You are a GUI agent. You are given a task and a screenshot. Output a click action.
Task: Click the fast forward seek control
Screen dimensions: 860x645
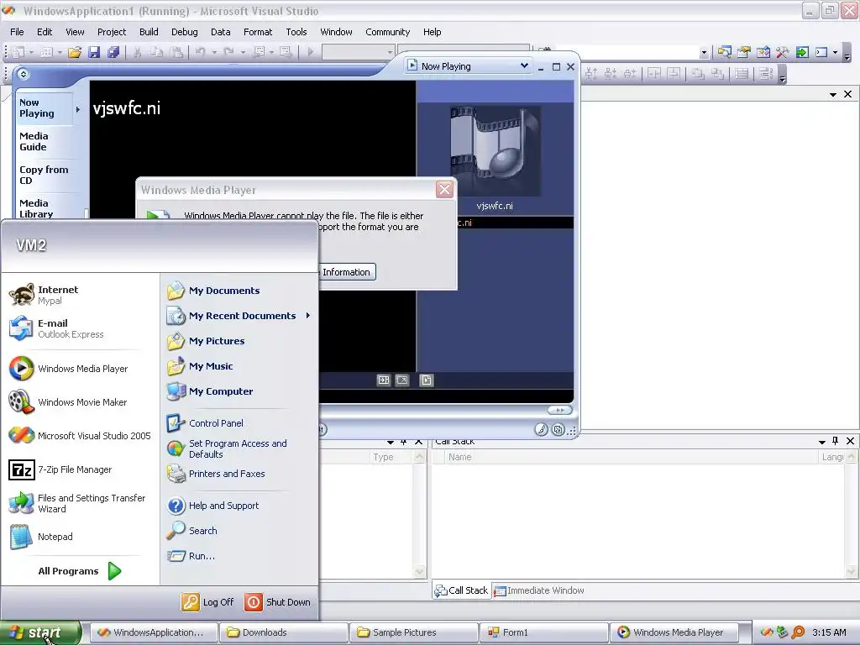point(559,410)
